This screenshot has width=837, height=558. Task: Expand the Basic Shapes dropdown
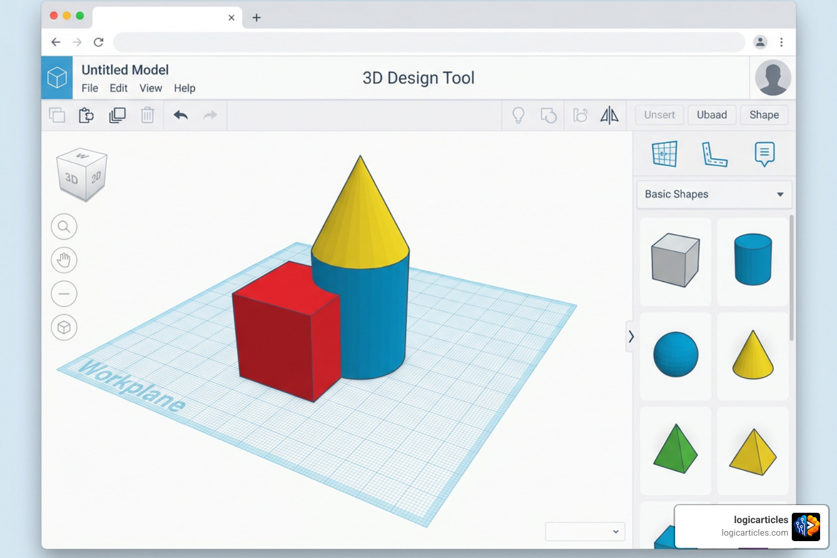[714, 195]
